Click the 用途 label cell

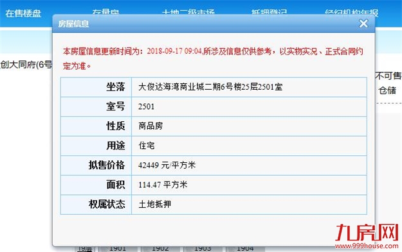[x=96, y=146]
